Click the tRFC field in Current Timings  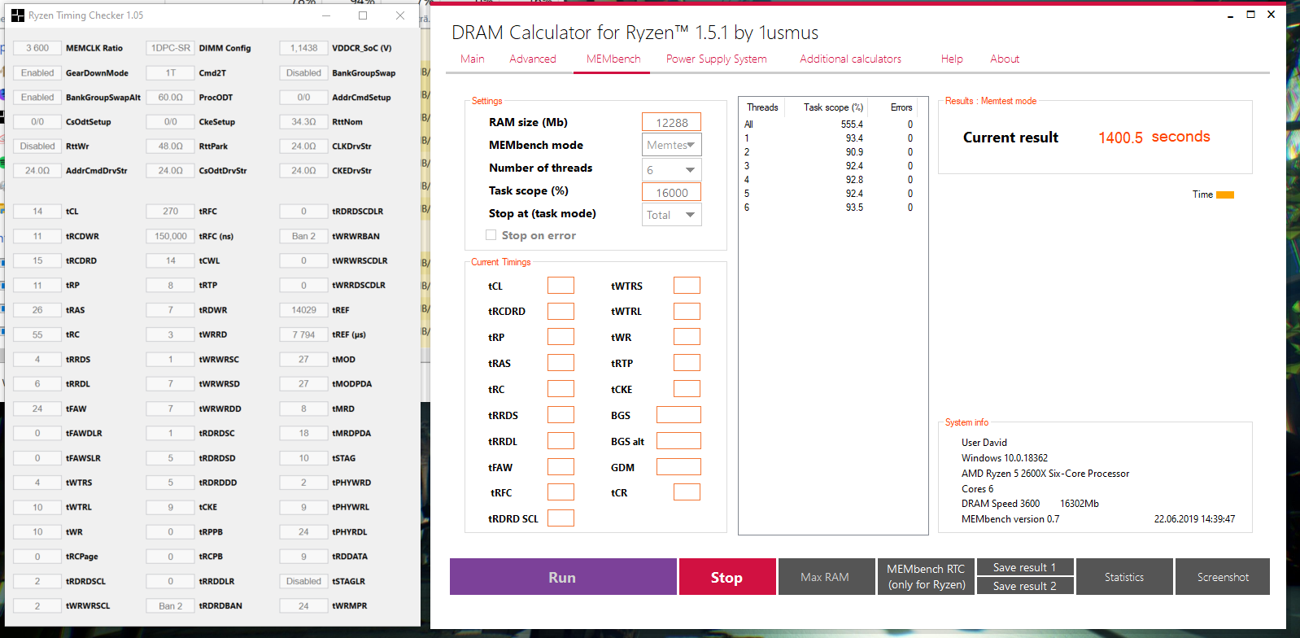point(561,492)
